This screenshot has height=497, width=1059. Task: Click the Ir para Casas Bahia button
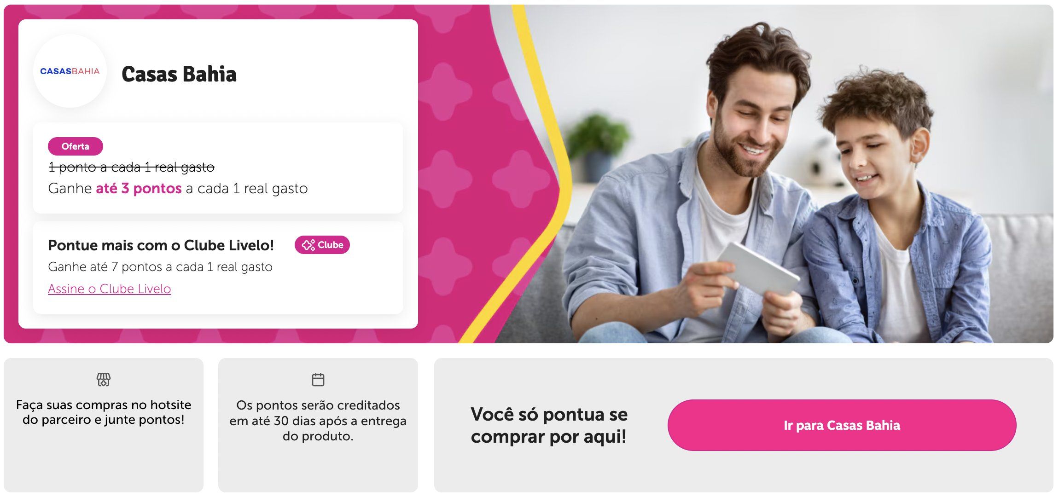click(x=842, y=425)
